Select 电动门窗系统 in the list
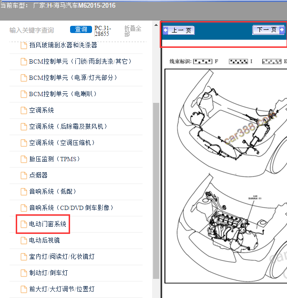Screen dimensions: 287x298 point(48,224)
